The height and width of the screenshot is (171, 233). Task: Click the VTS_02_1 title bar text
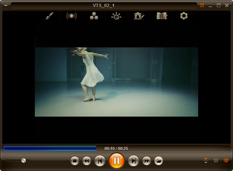coord(104,5)
